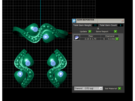The width and height of the screenshot is (135, 101).
Task: Click the green arrow in the Pear Diamond row
Action: click(117, 39)
